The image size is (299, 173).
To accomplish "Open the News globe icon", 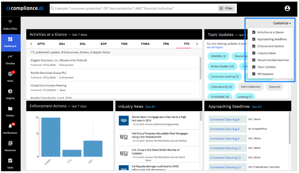I will (x=10, y=74).
